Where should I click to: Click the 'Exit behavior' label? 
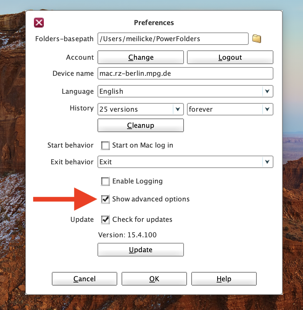click(72, 162)
